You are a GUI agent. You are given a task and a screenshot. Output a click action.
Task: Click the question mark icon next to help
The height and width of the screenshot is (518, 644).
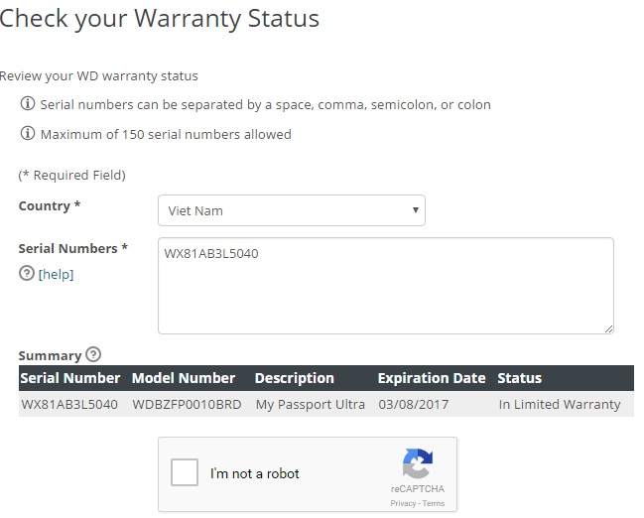pos(27,273)
